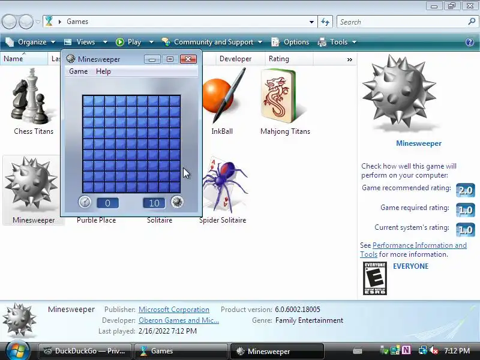Click the network tray icon
480x360 pixels.
coord(423,350)
